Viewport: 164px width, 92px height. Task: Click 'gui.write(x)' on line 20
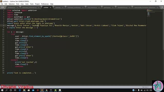[21, 51]
